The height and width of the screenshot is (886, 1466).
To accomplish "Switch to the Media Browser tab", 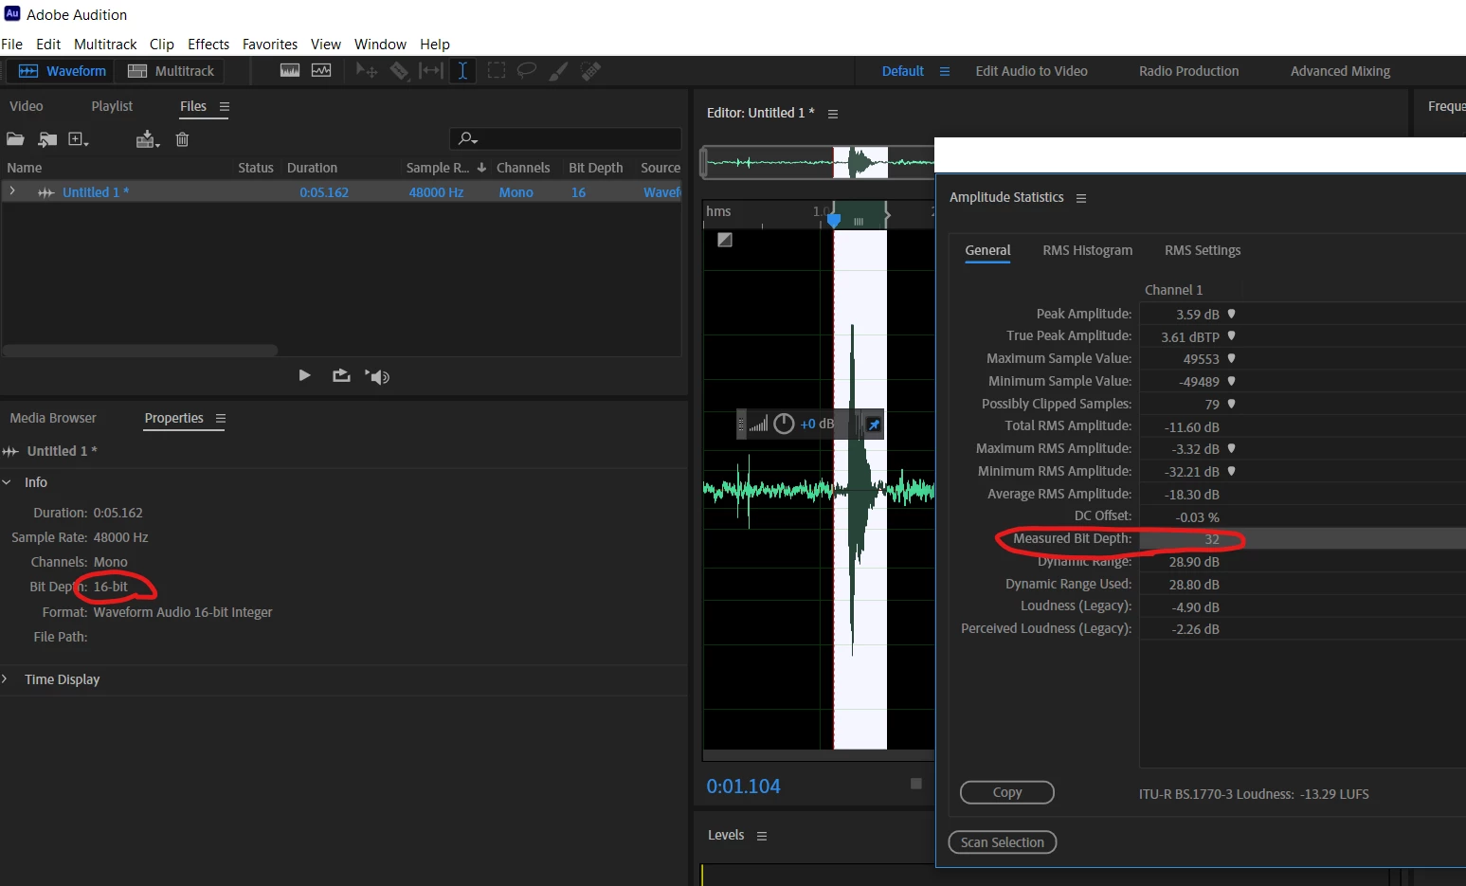I will click(x=53, y=418).
